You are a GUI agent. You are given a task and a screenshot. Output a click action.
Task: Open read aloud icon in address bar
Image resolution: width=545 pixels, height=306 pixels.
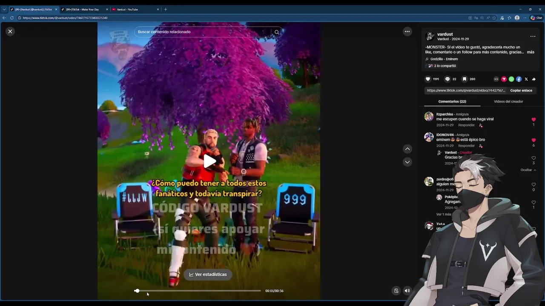coord(488,18)
